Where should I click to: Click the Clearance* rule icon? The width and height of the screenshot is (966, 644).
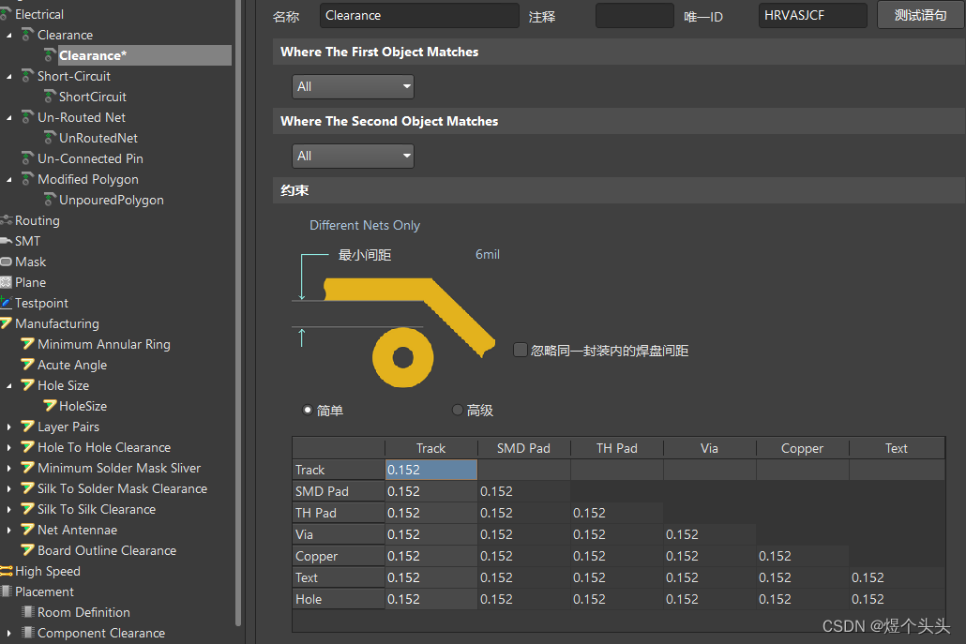click(x=50, y=55)
